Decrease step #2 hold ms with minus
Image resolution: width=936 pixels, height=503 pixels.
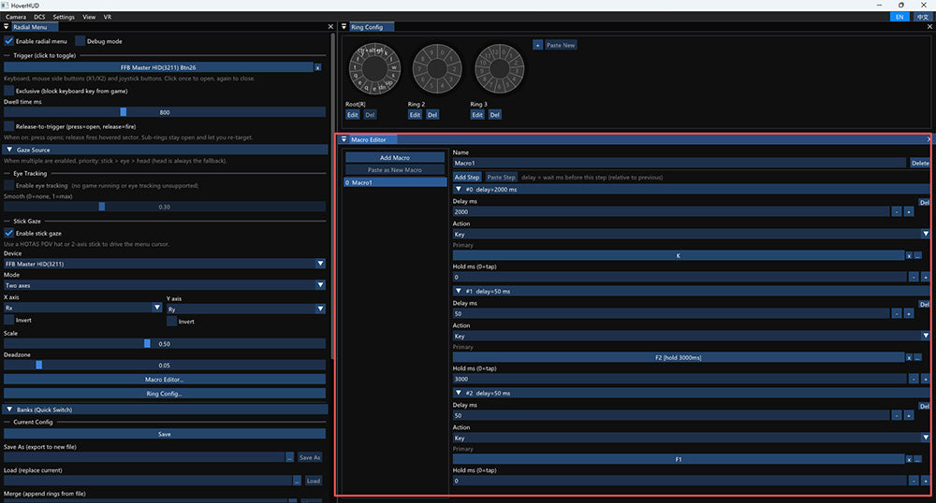click(x=914, y=481)
